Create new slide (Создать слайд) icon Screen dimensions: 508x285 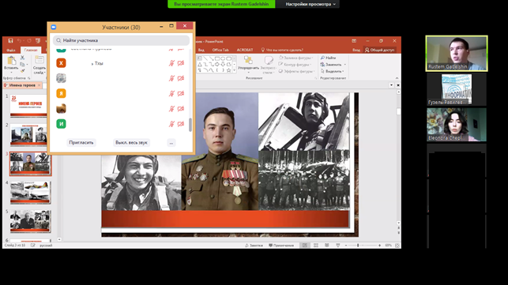[40, 60]
